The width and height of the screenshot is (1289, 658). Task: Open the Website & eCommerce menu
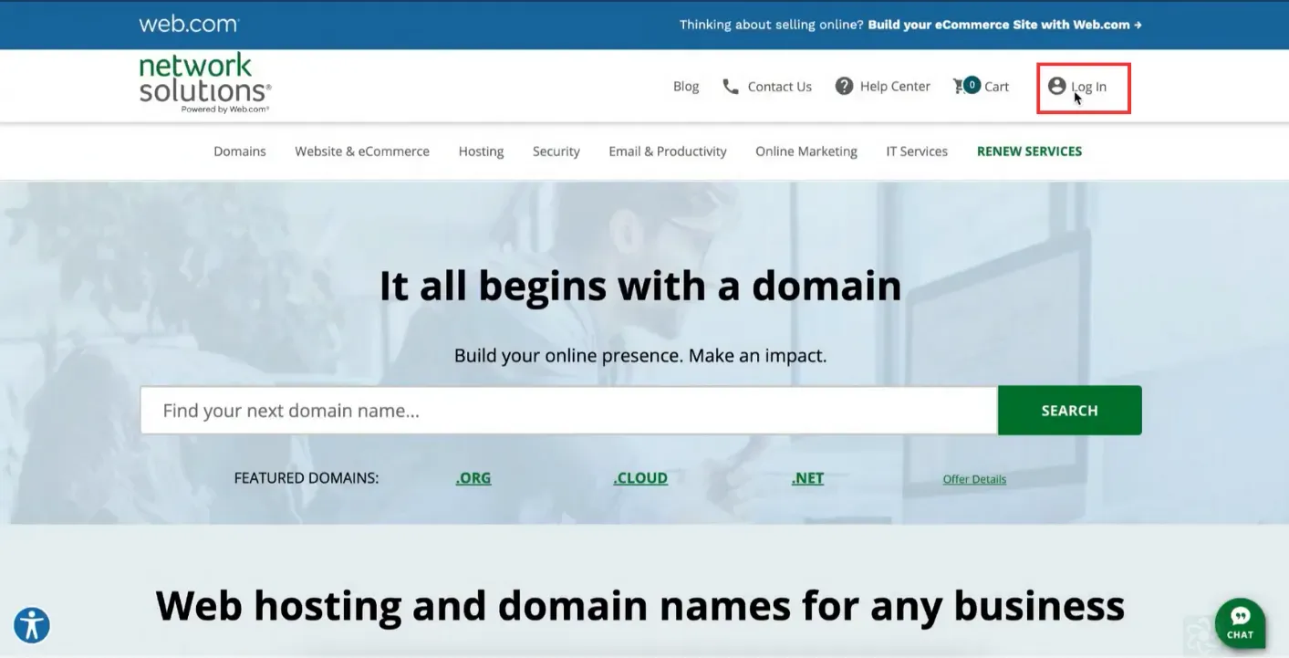(x=362, y=151)
